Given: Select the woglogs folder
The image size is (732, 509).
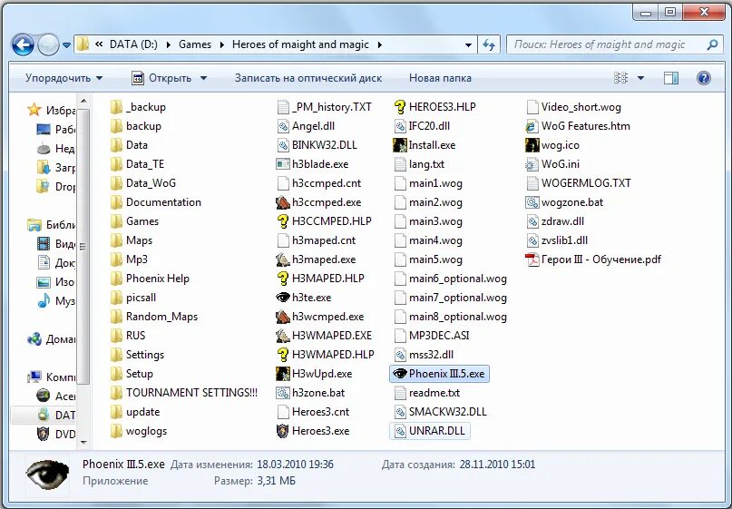Looking at the screenshot, I should click(138, 431).
